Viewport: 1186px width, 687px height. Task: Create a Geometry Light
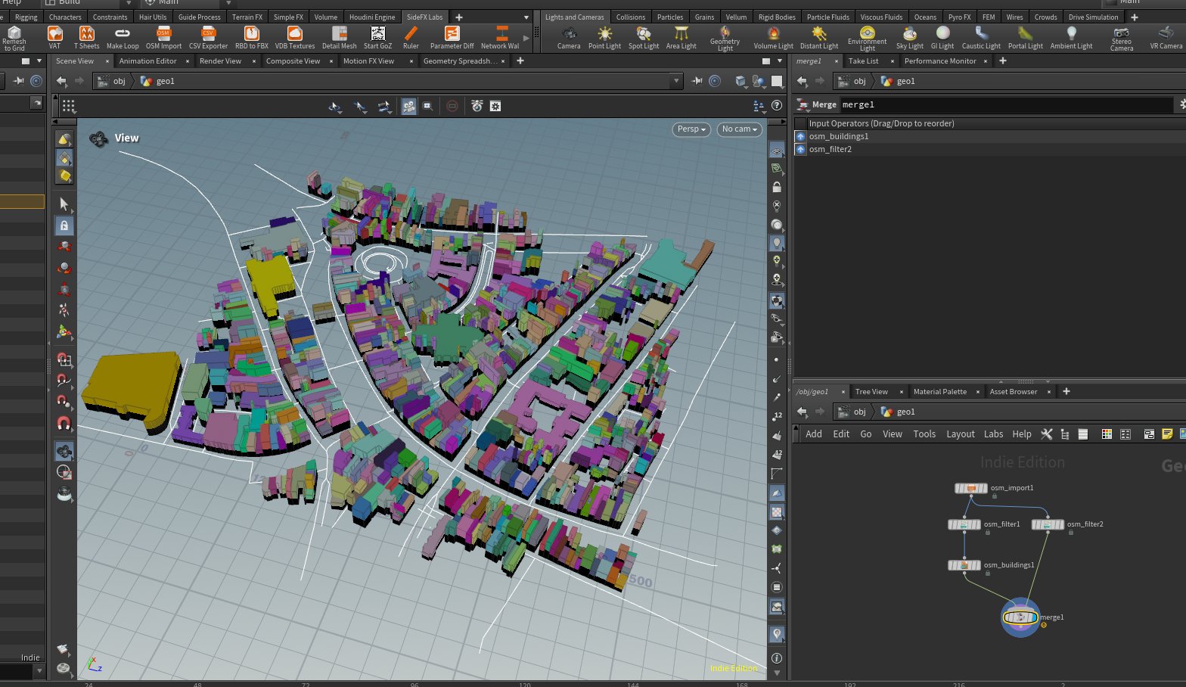725,38
